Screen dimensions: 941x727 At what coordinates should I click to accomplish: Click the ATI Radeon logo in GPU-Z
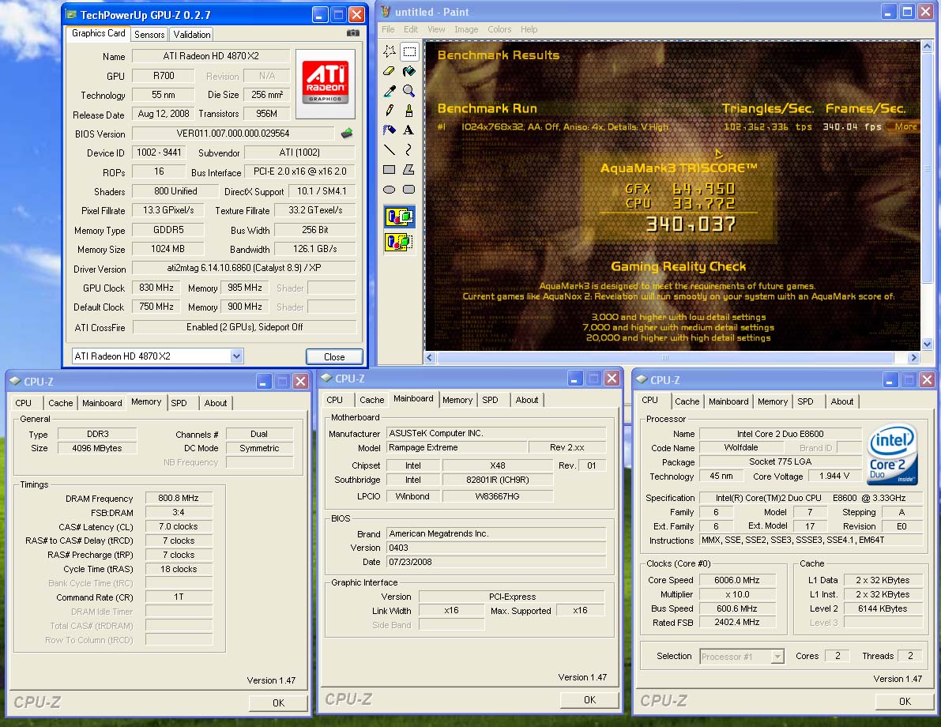(326, 83)
